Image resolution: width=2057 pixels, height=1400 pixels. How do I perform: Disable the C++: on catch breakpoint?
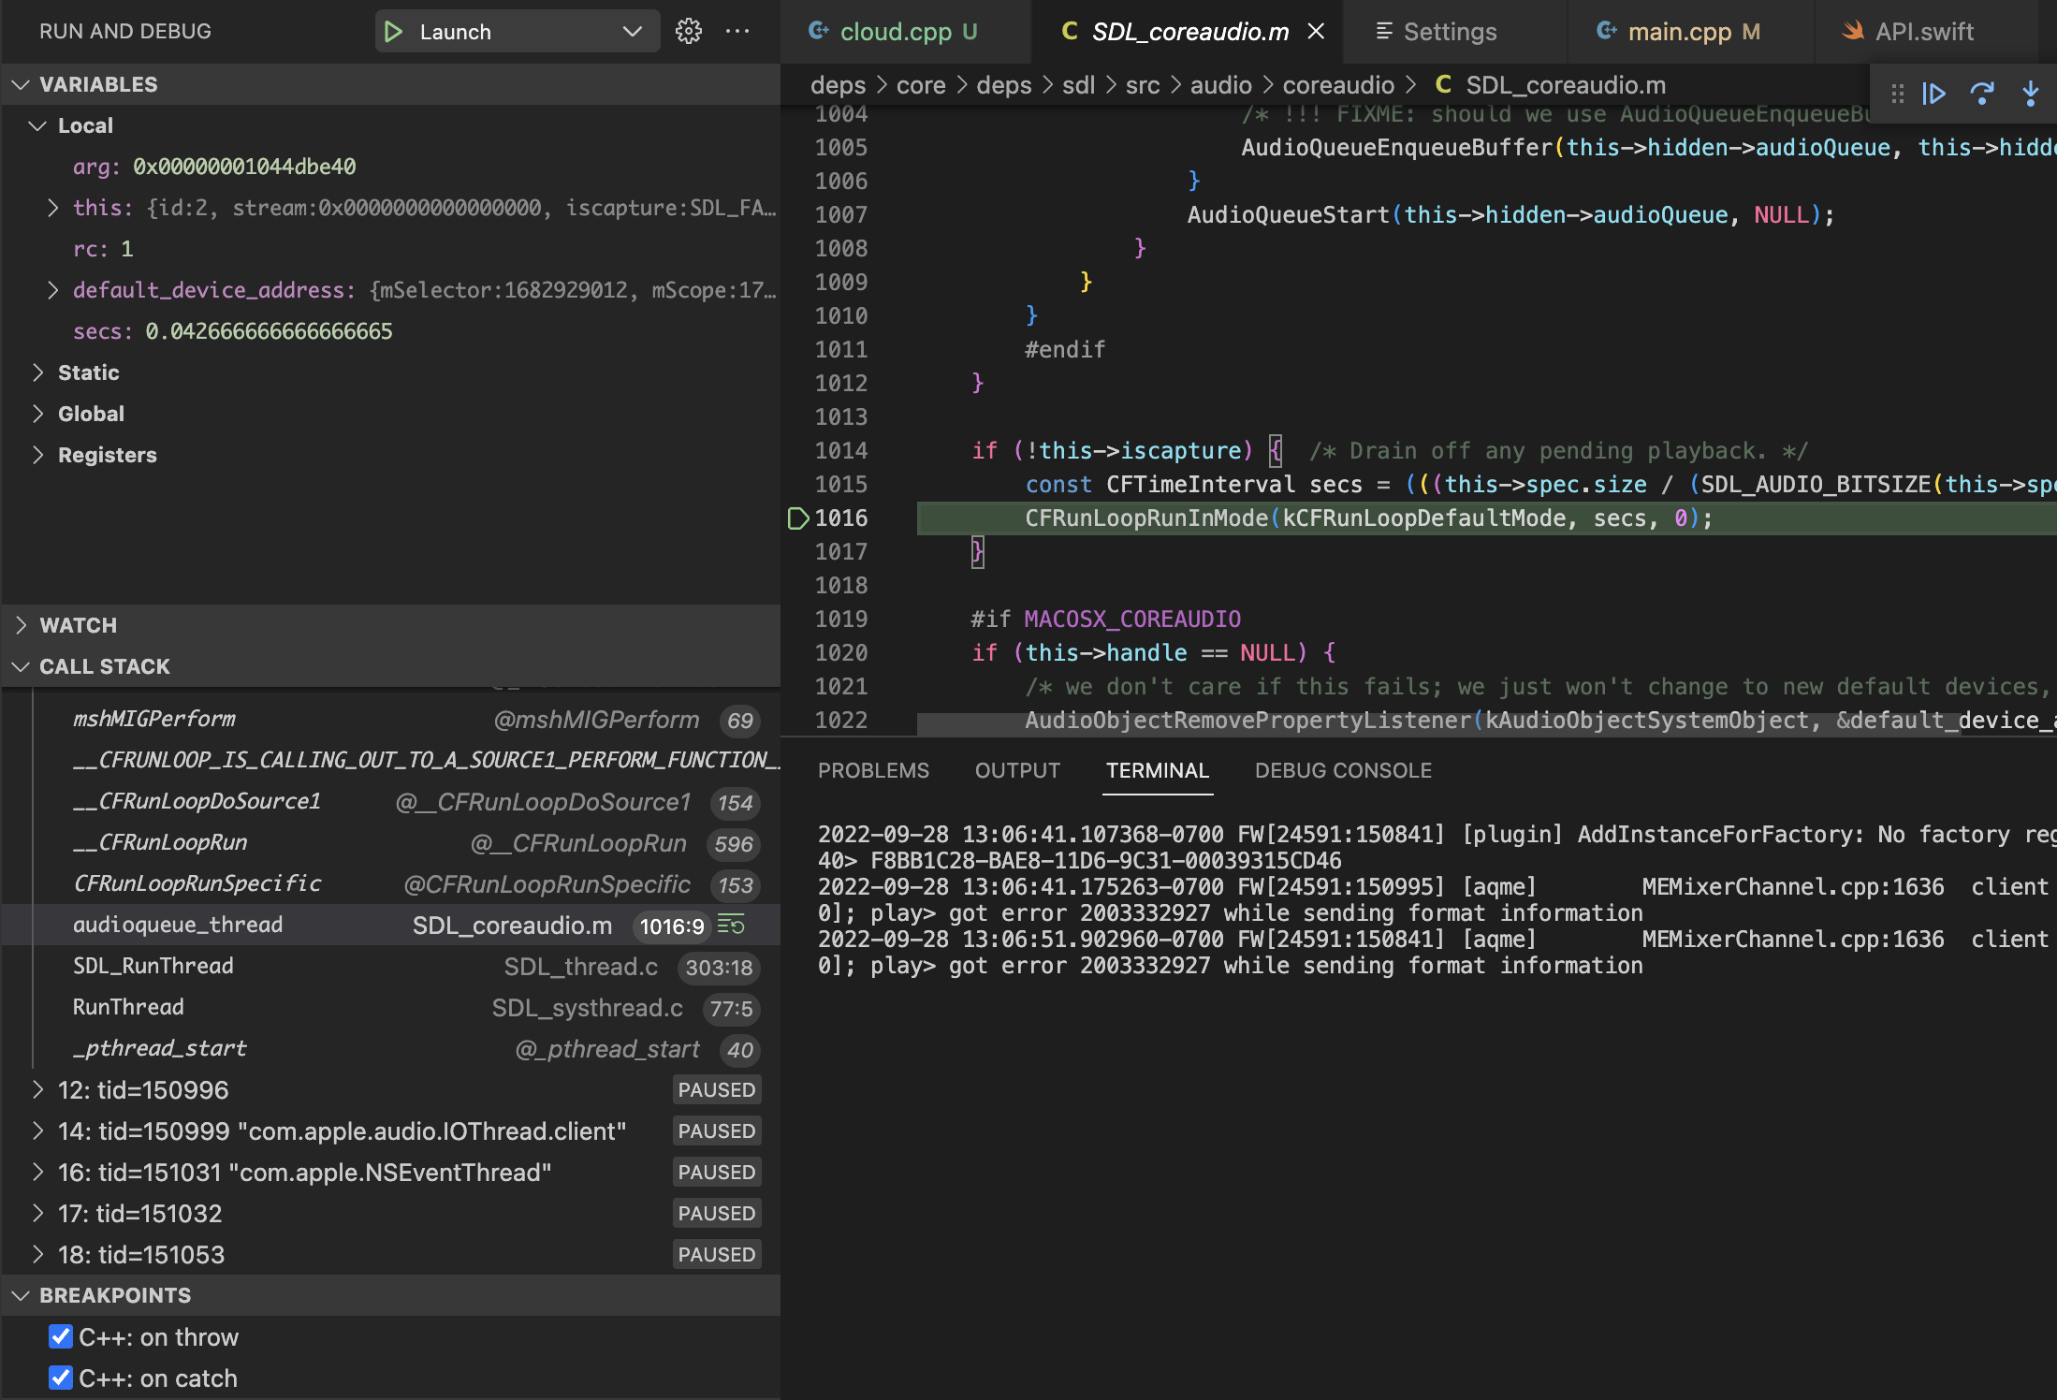click(61, 1378)
